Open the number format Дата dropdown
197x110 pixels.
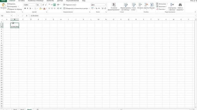tap(105, 5)
